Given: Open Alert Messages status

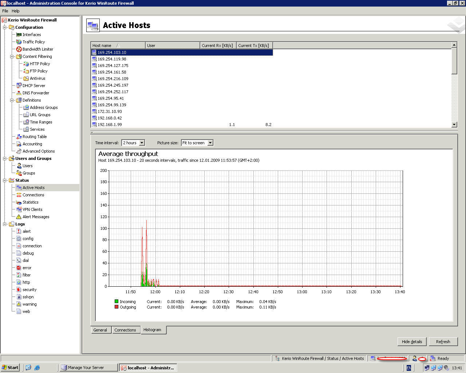Looking at the screenshot, I should pyautogui.click(x=36, y=217).
